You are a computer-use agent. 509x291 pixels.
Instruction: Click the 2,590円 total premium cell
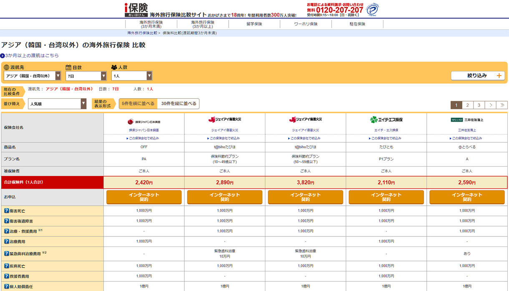tap(467, 182)
